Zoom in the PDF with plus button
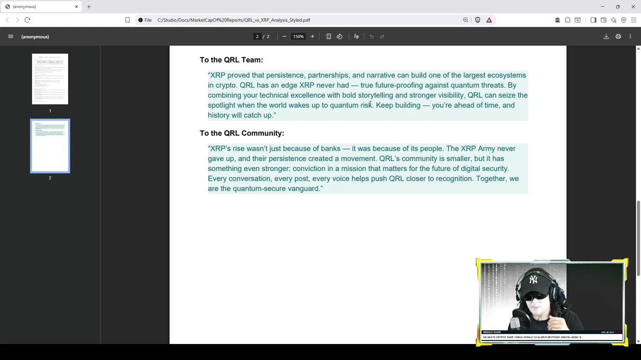 tap(312, 36)
